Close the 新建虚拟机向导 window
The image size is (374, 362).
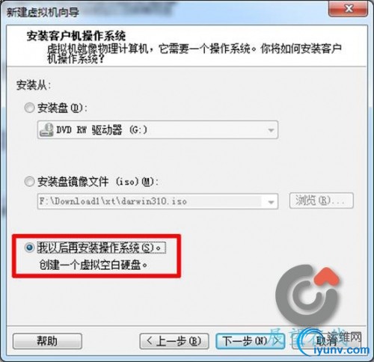pyautogui.click(x=349, y=9)
